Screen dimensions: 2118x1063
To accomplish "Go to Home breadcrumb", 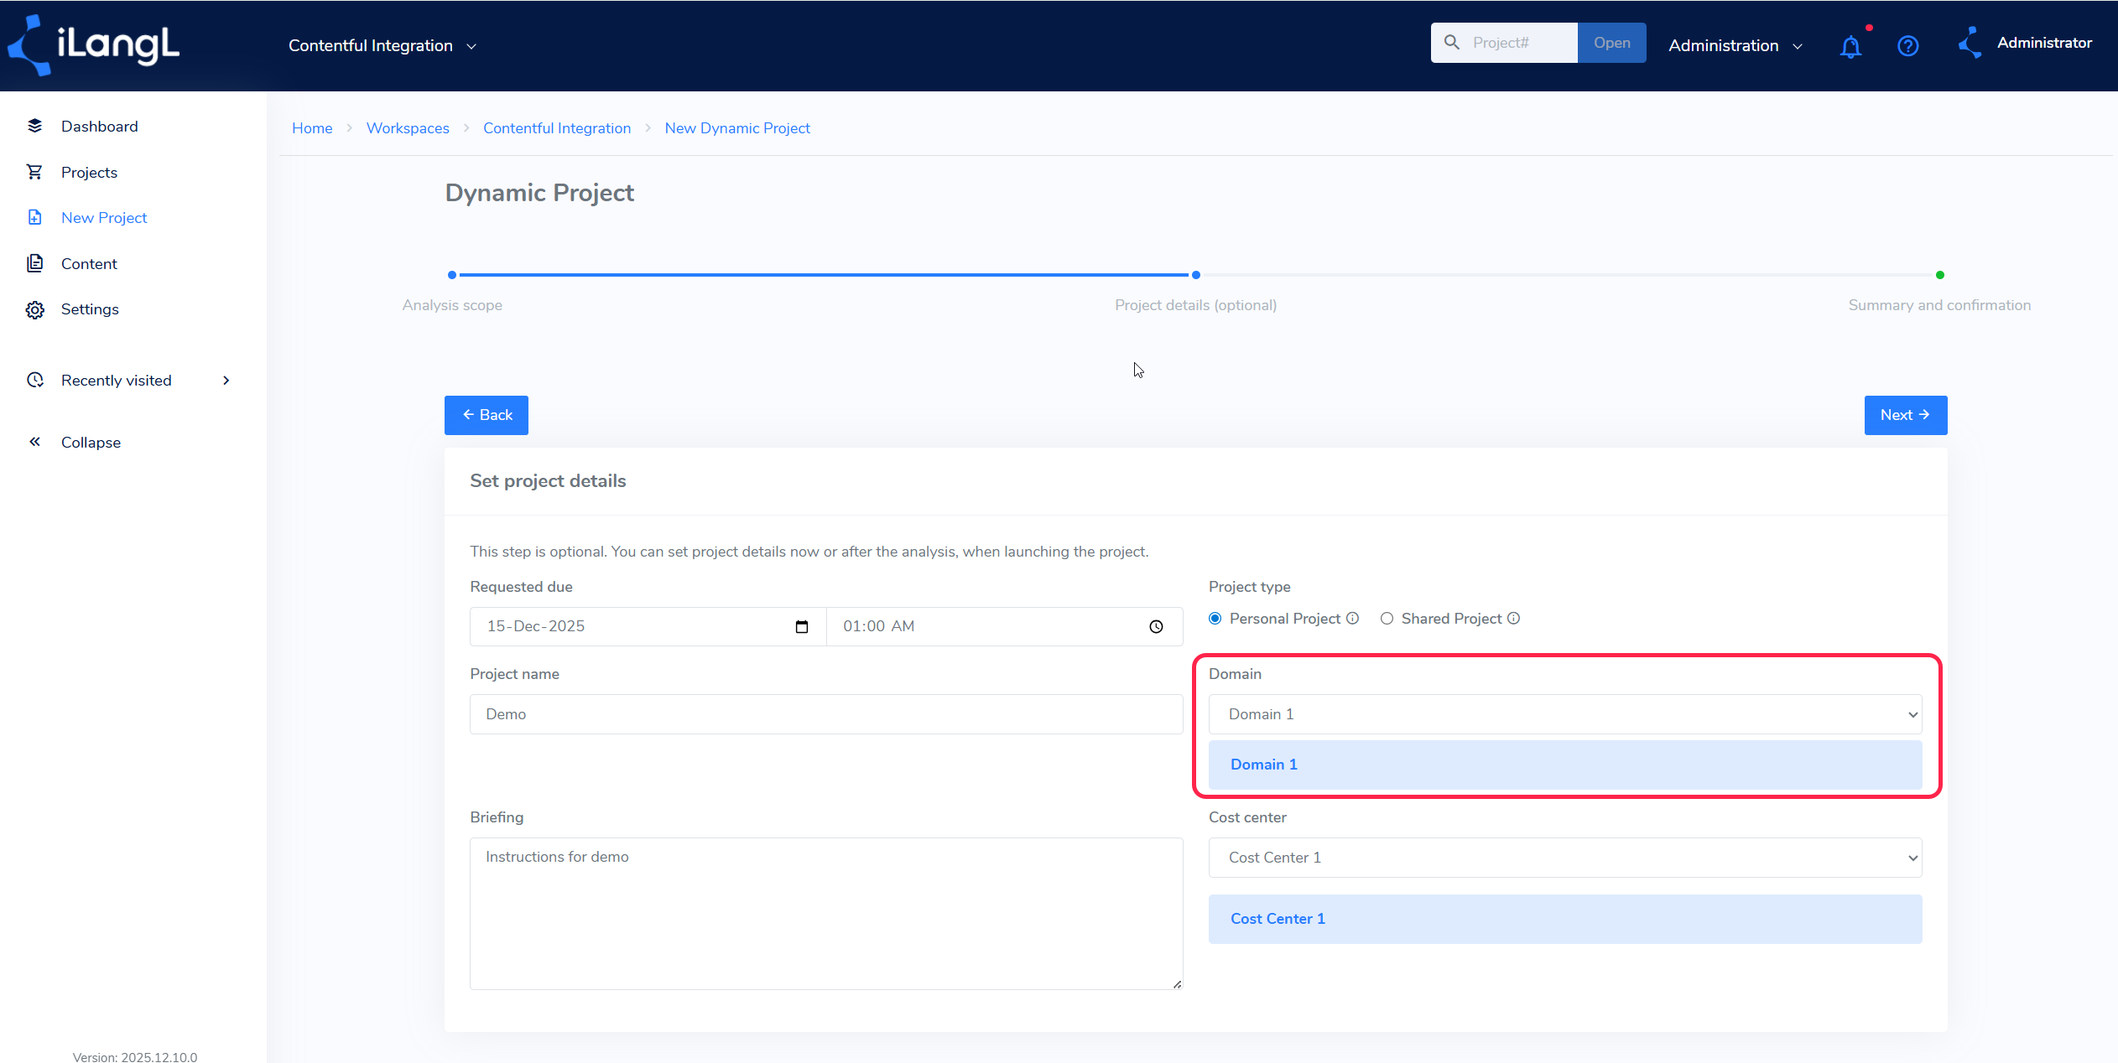I will click(312, 128).
